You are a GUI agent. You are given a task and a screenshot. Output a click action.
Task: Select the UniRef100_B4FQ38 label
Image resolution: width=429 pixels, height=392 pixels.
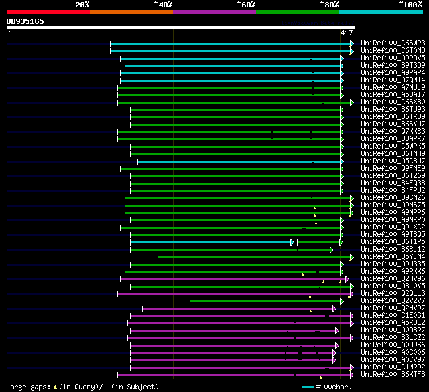[393, 183]
